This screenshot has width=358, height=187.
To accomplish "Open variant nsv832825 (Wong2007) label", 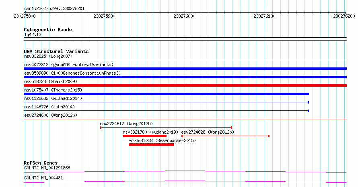I will 48,56.
